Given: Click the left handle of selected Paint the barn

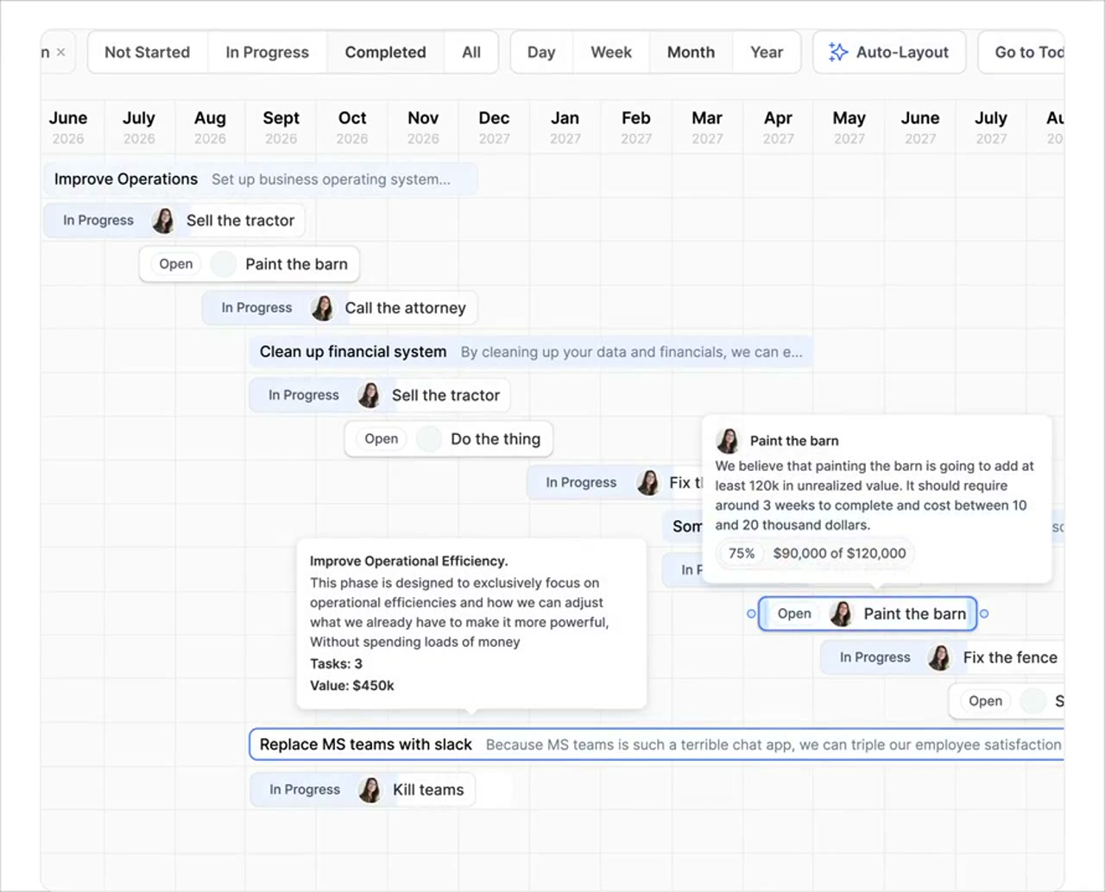Looking at the screenshot, I should click(751, 614).
